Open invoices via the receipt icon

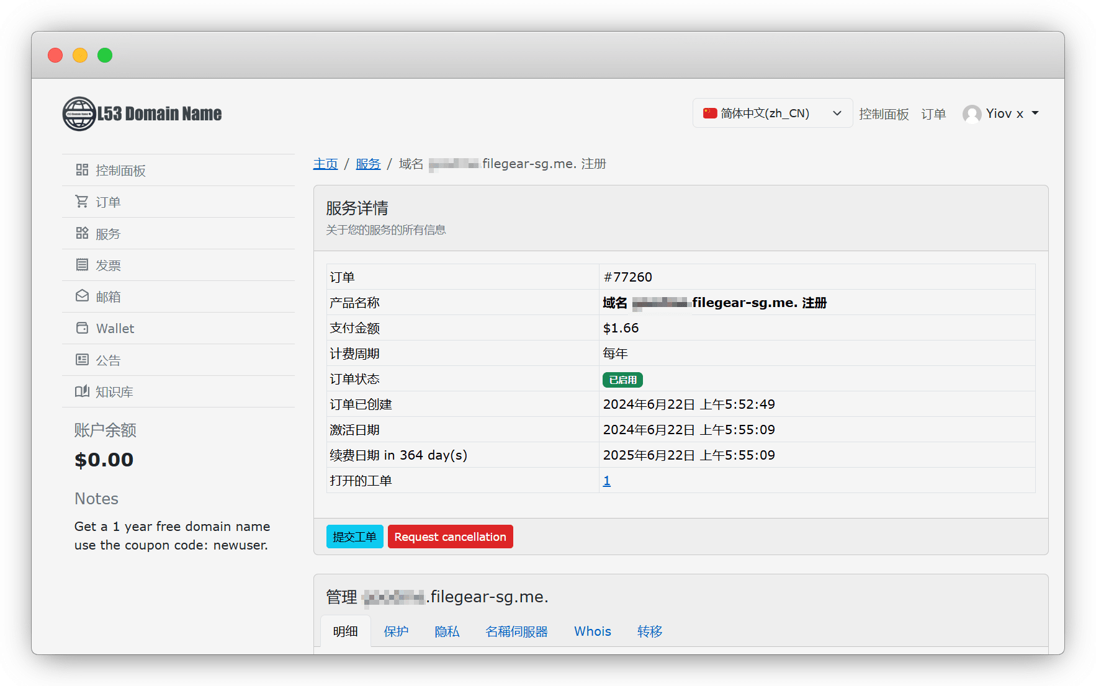[82, 265]
